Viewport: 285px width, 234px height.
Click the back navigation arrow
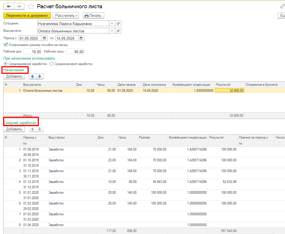coord(9,6)
